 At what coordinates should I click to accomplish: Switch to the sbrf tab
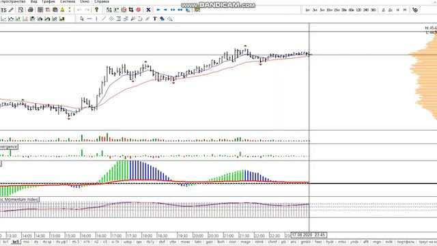click(162, 242)
